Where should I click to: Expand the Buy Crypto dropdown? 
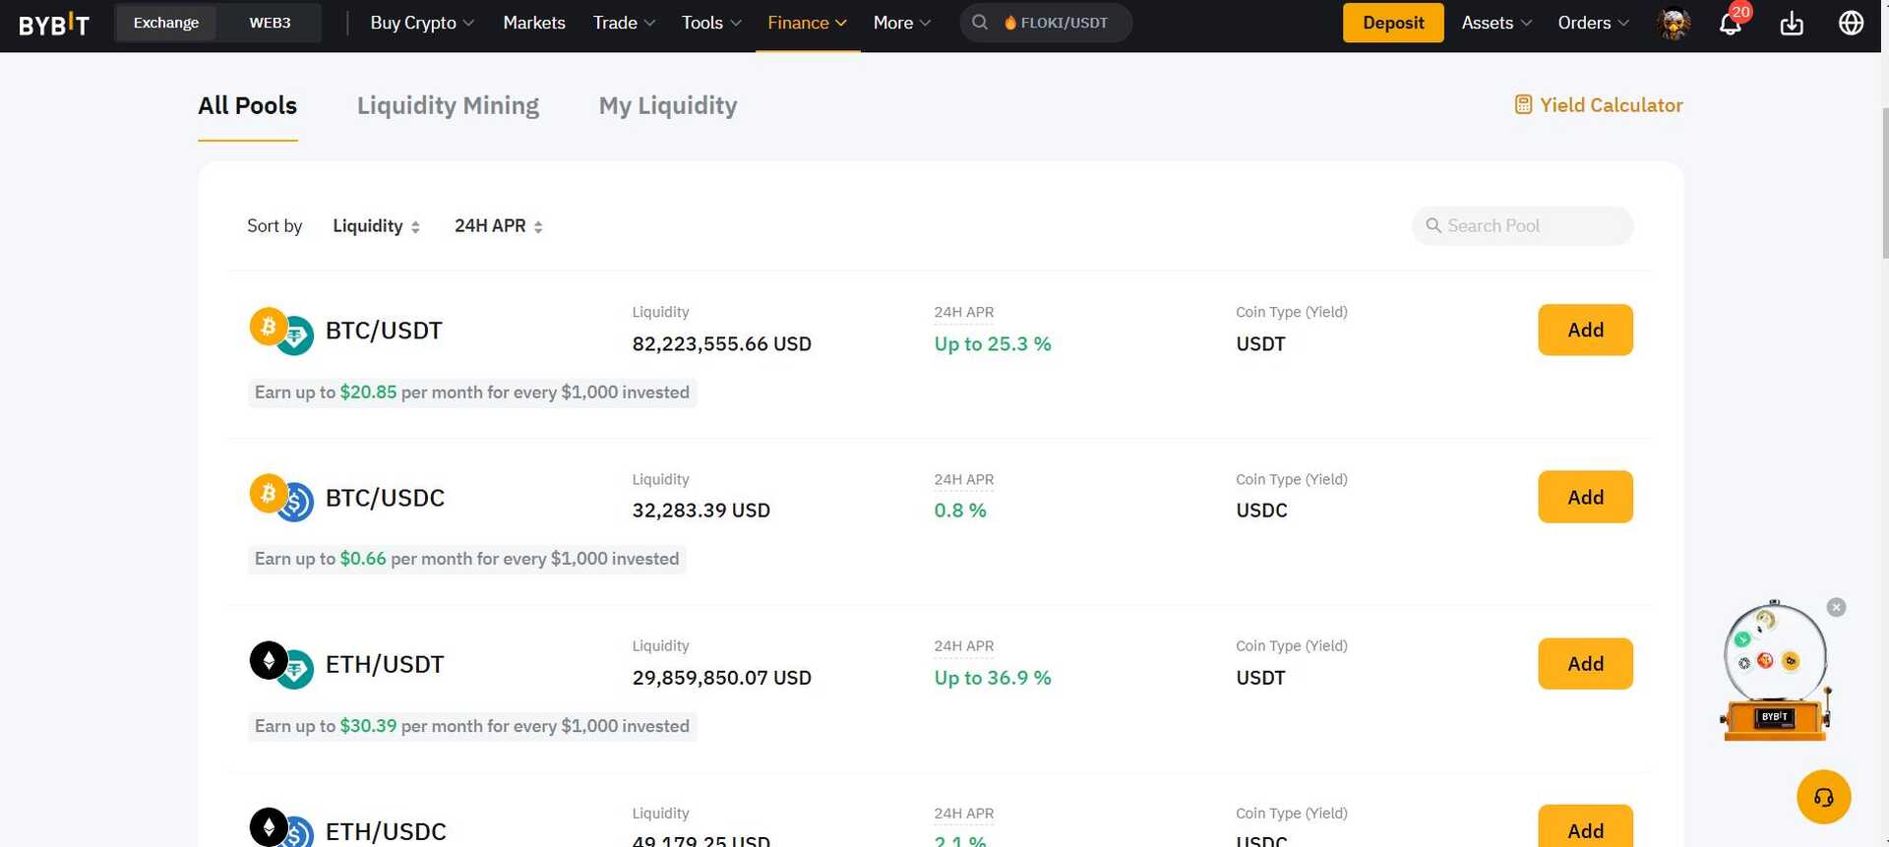point(422,23)
